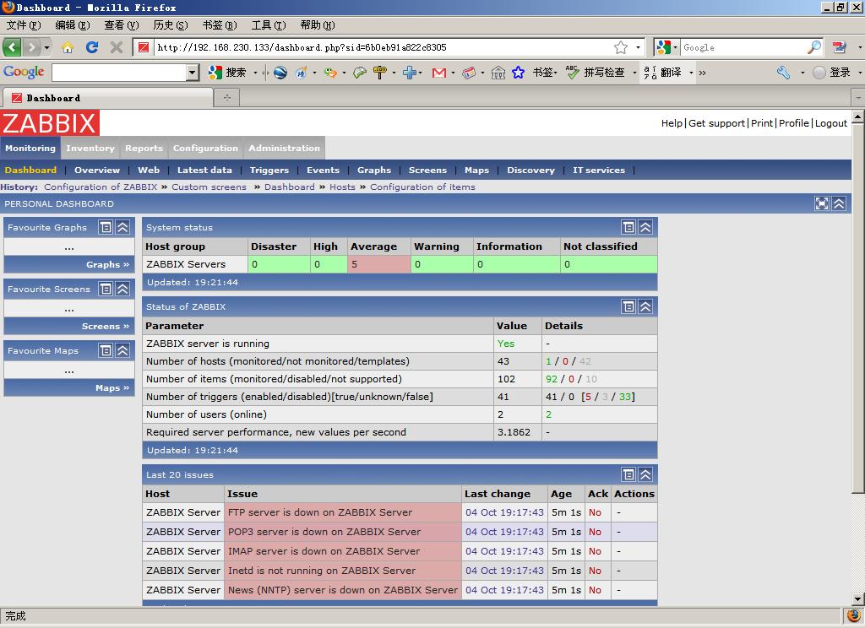865x628 pixels.
Task: Open menu icon of Favourite Screens widget
Action: 106,289
